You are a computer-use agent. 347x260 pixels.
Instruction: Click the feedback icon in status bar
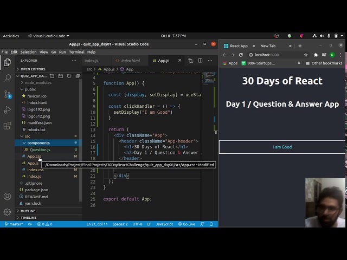[202, 224]
